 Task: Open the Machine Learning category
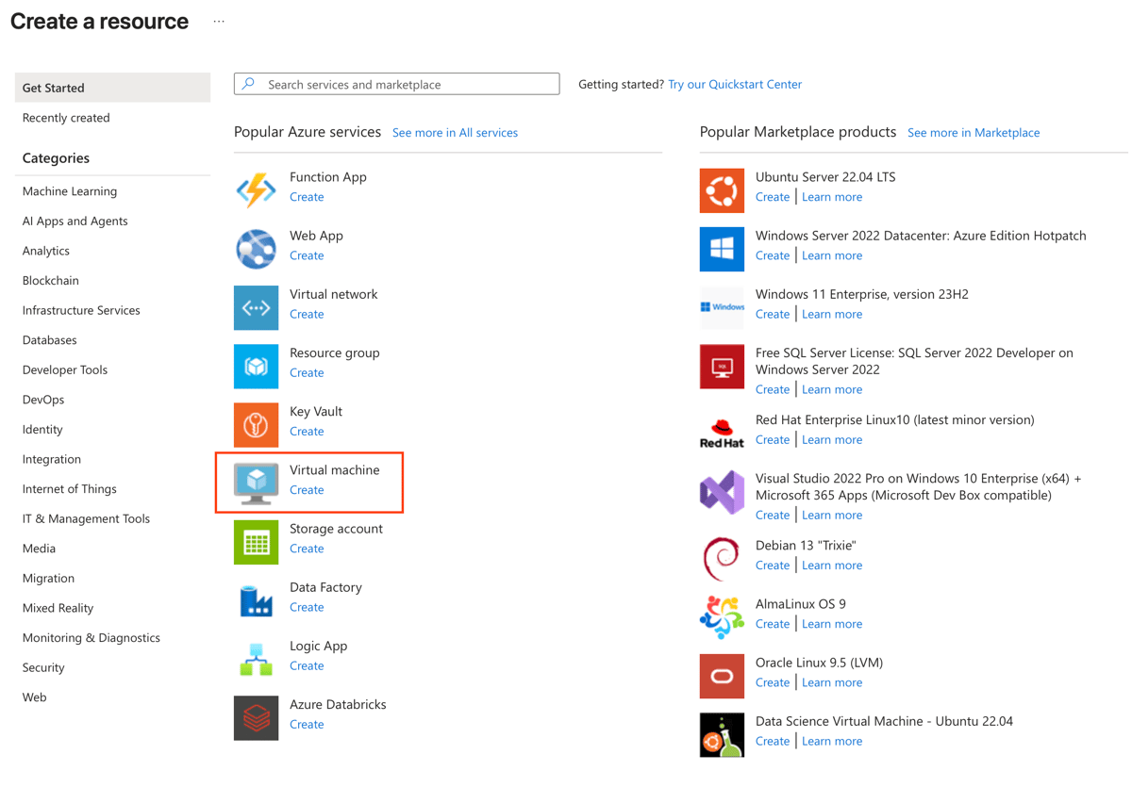(x=70, y=191)
